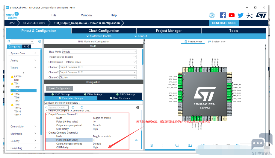The image size is (275, 158).
Task: Open Channel2 Output Compare dropdown
Action: point(98,72)
